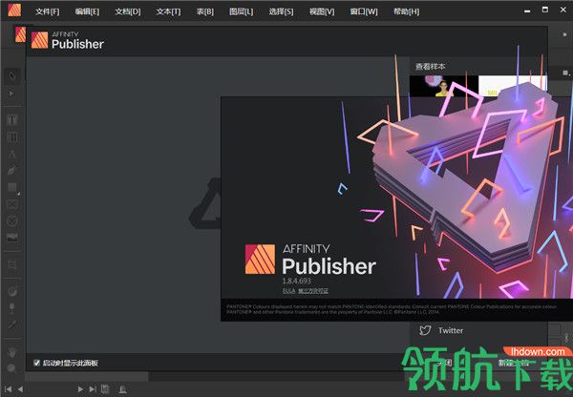Click the Preflight status icon in bottom bar

click(x=105, y=389)
